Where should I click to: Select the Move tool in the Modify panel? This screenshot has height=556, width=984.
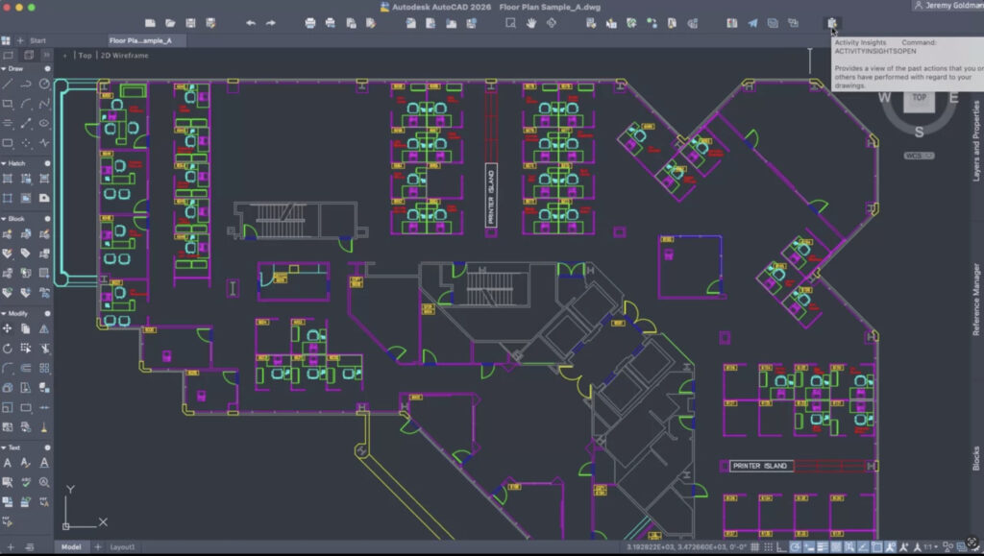point(9,327)
